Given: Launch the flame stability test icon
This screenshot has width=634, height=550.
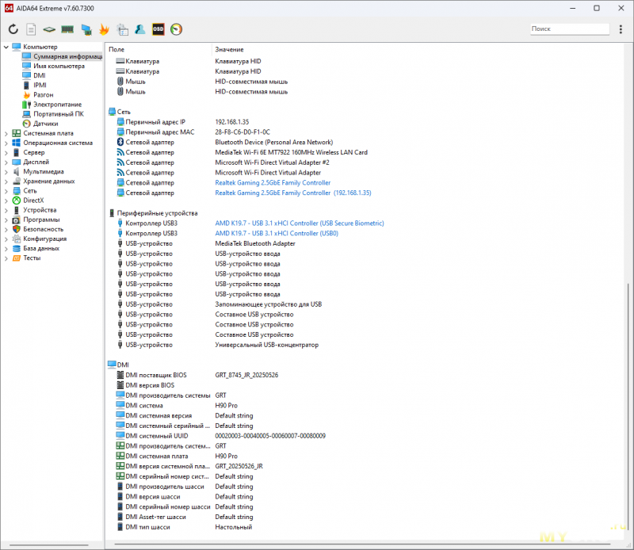Looking at the screenshot, I should click(105, 29).
